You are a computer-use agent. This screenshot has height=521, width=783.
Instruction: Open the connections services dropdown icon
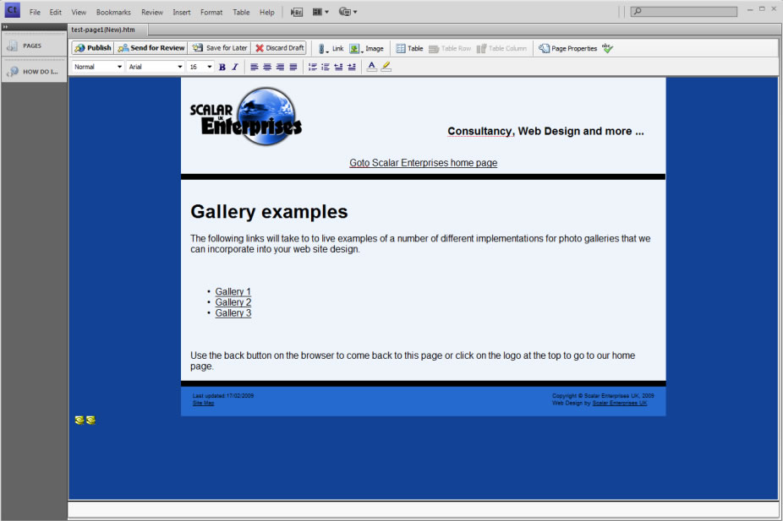pos(348,12)
